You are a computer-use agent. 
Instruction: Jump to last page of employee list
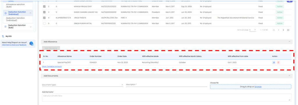pyautogui.click(x=288, y=30)
